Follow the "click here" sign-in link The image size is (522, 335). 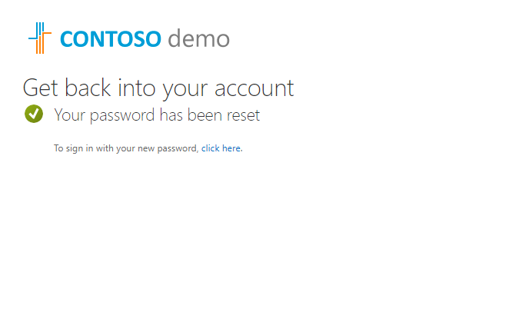tap(221, 148)
